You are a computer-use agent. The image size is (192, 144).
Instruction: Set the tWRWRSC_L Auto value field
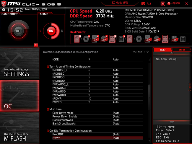pyautogui.click(x=115, y=84)
